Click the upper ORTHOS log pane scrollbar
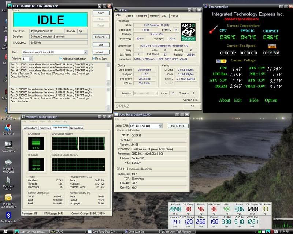The width and height of the screenshot is (293, 234). (108, 74)
